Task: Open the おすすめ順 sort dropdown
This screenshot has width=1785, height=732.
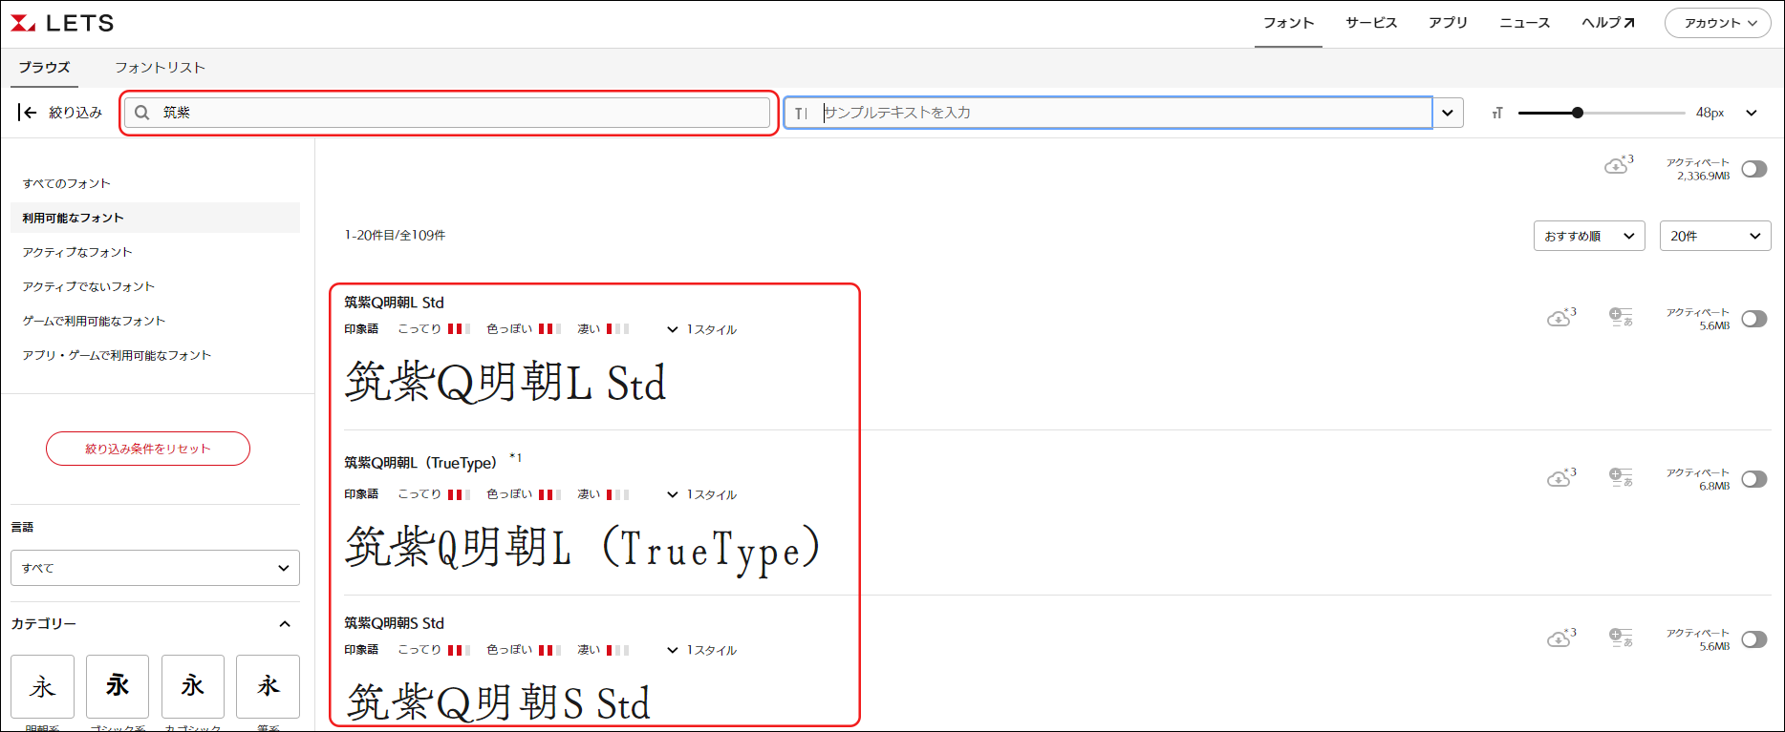Action: pos(1589,236)
